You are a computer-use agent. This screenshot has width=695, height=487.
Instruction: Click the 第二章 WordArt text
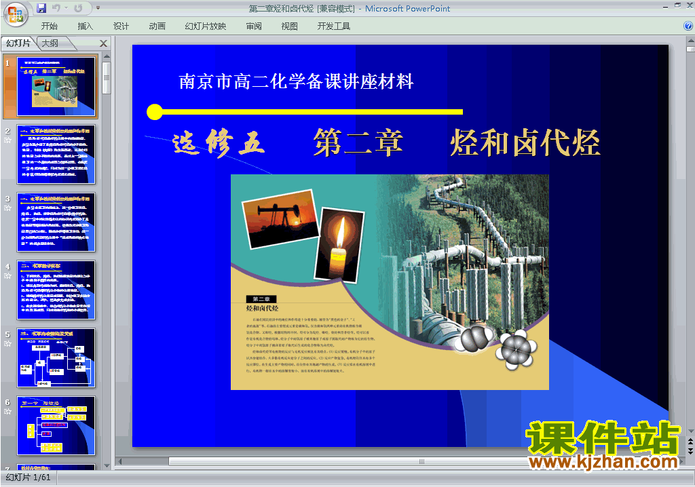358,142
